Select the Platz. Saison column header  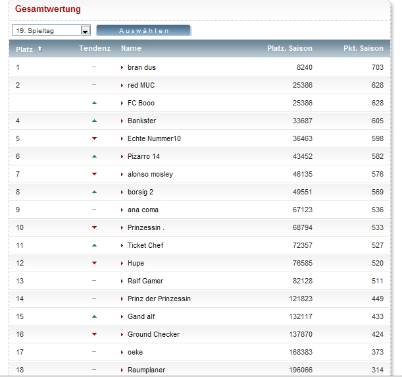pos(289,48)
